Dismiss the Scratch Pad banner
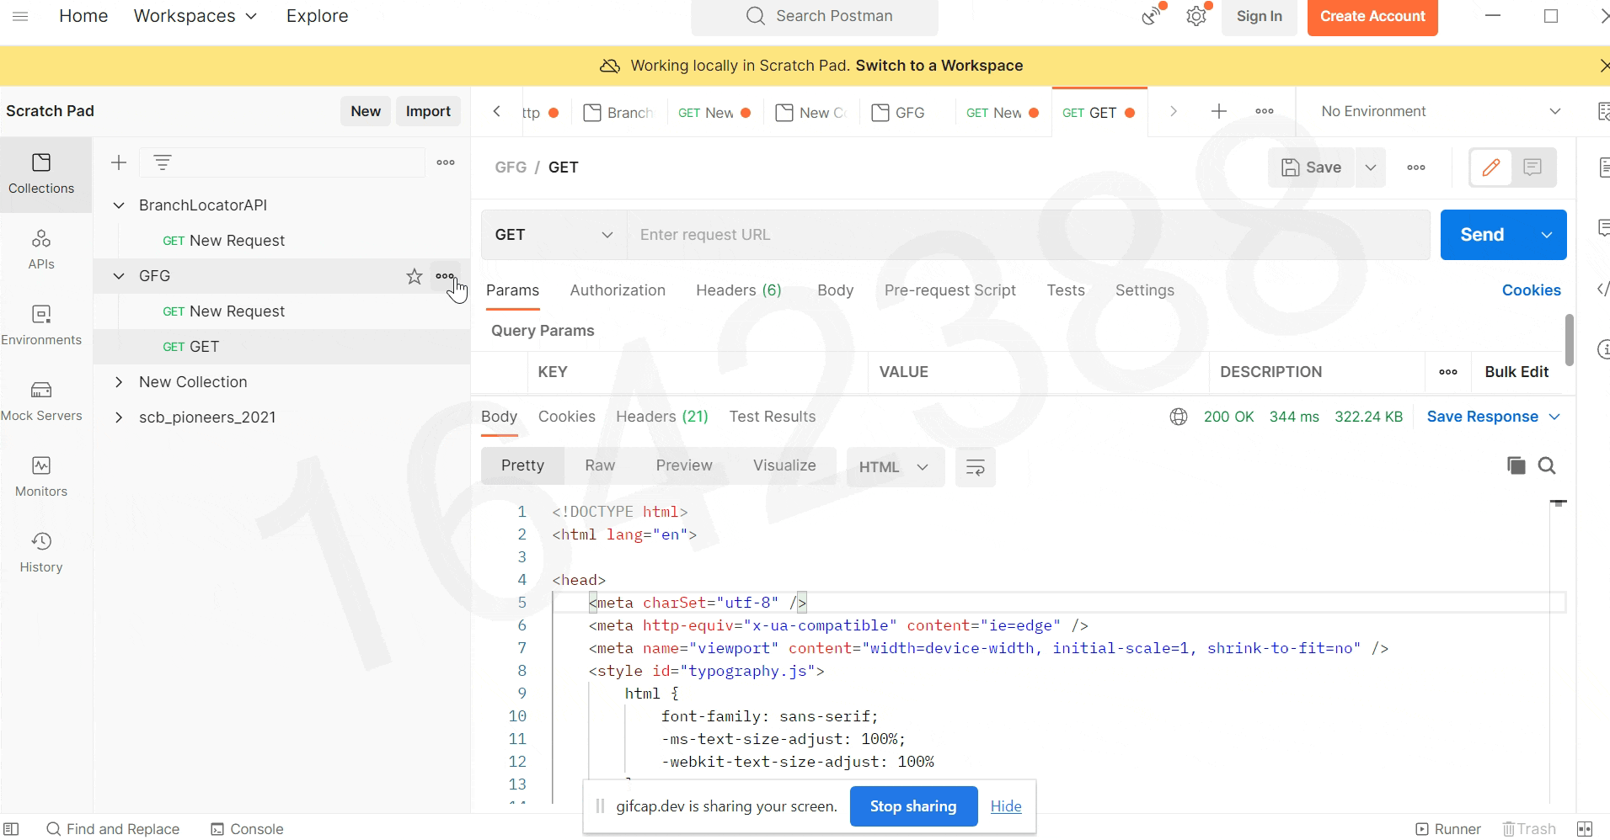1610x840 pixels. point(1603,66)
